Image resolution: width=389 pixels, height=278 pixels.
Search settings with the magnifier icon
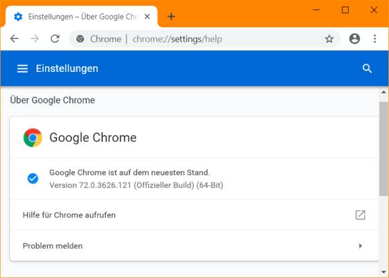pyautogui.click(x=367, y=68)
